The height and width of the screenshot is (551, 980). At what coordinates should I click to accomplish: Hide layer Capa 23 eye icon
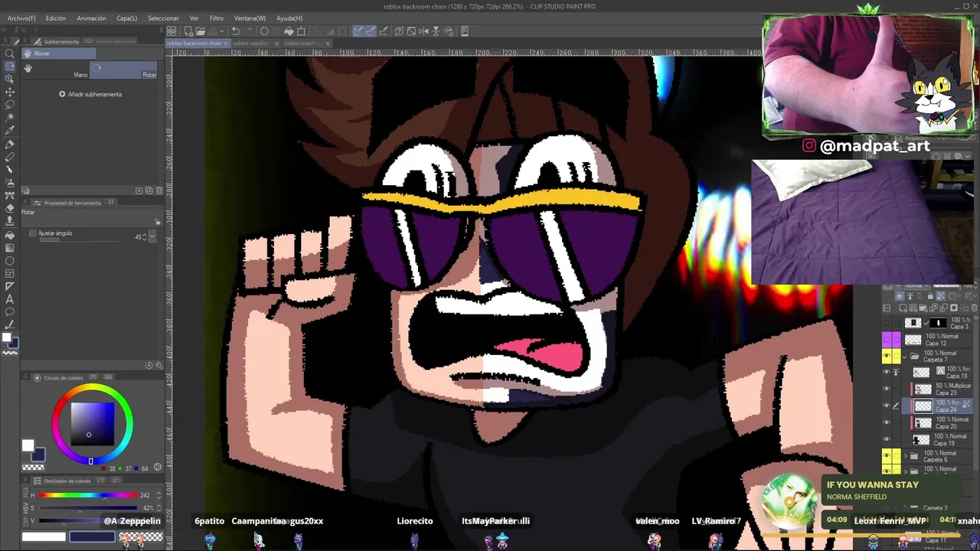pos(887,390)
